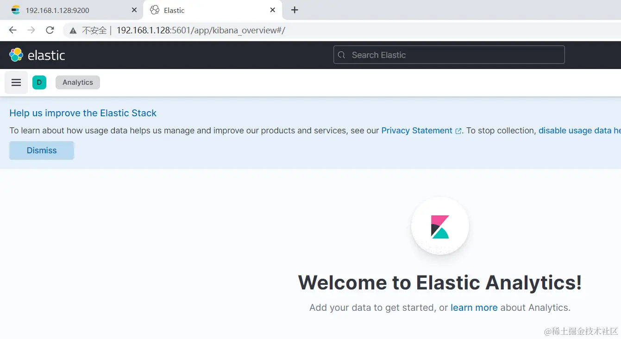Image resolution: width=621 pixels, height=339 pixels.
Task: Click external link icon after Privacy Statement
Action: [458, 131]
